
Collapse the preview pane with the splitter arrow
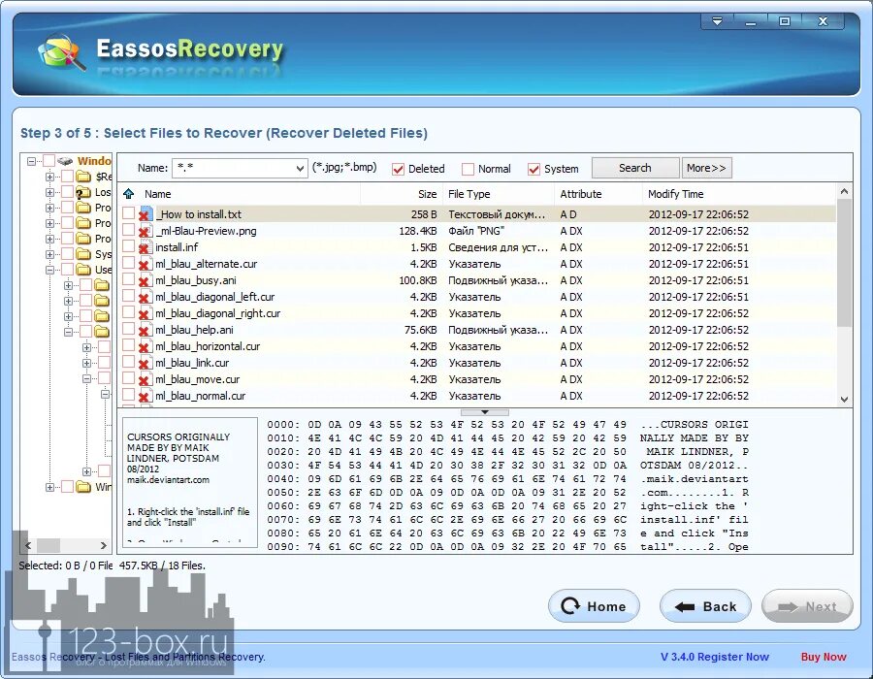[484, 412]
